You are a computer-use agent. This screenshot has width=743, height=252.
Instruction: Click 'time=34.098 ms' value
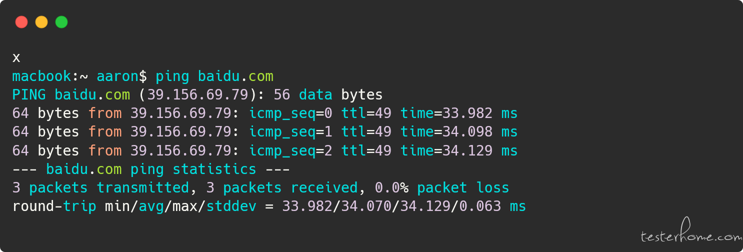(x=459, y=132)
